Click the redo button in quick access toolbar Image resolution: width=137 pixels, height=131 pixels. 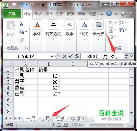(32, 5)
